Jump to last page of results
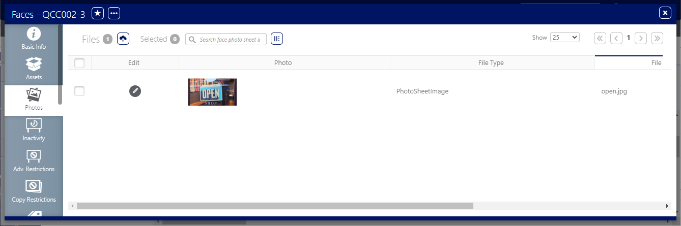This screenshot has width=681, height=226. [x=657, y=38]
